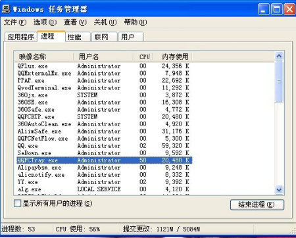Open the 联网 tab
This screenshot has height=238, width=296.
coord(105,37)
